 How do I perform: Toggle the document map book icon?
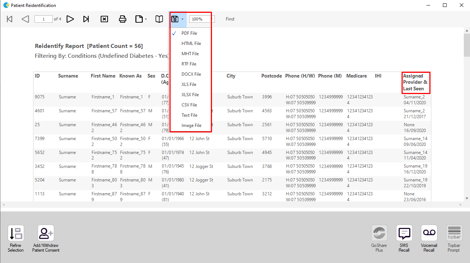tap(159, 19)
